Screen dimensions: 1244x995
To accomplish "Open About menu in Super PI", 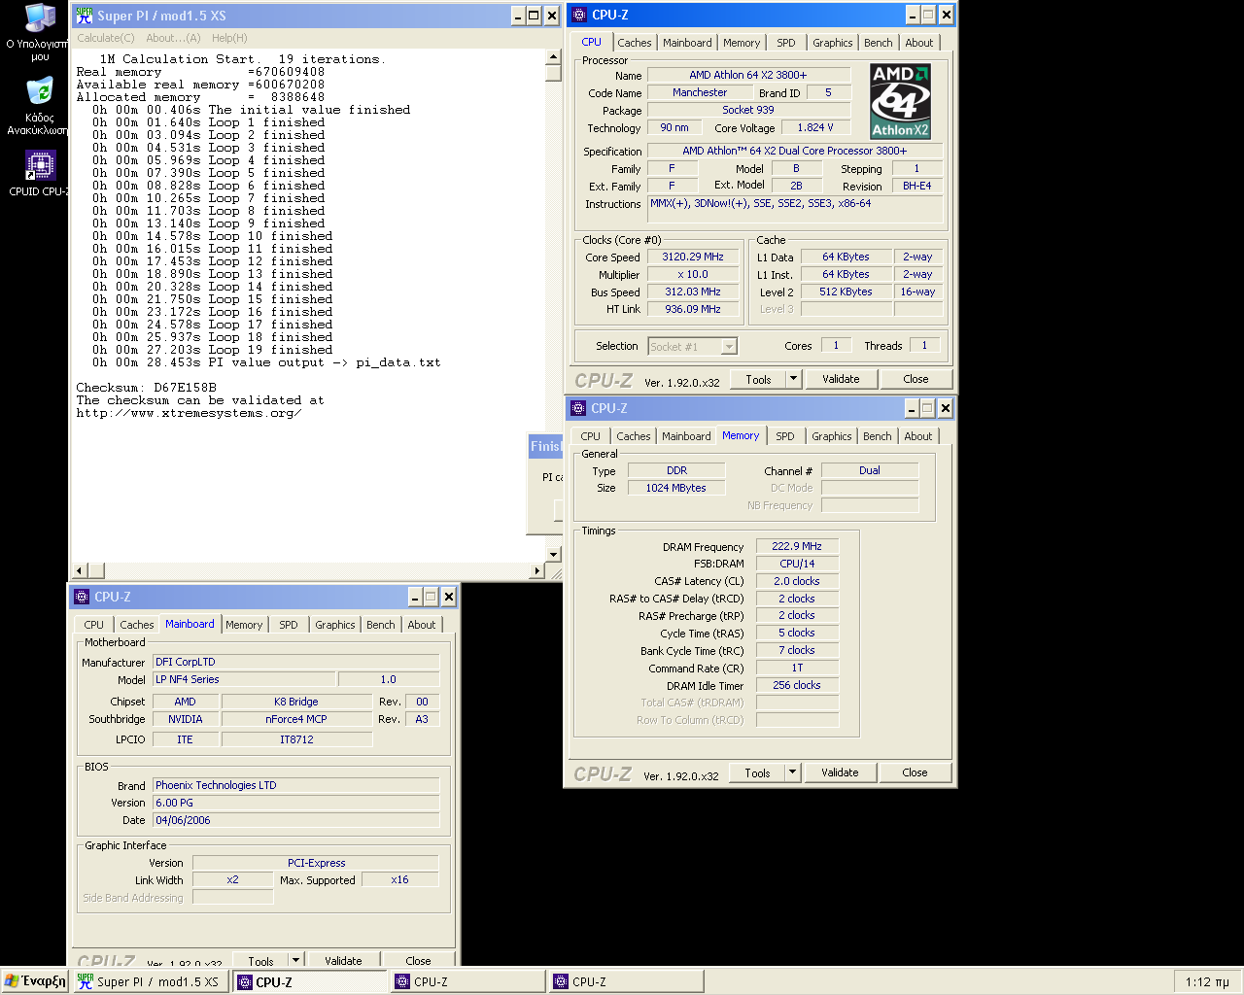I will click(173, 38).
